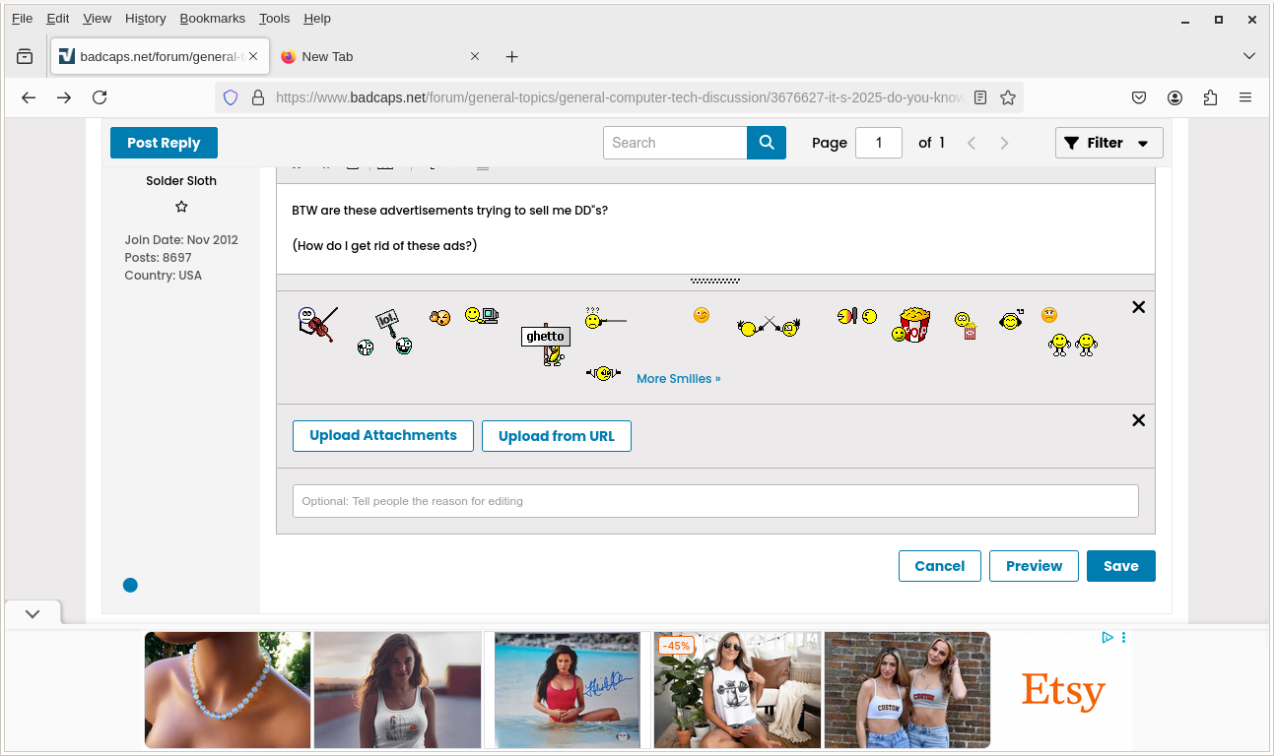Screen dimensions: 1274x756
Task: Bookmark this page with star icon
Action: pyautogui.click(x=1008, y=97)
